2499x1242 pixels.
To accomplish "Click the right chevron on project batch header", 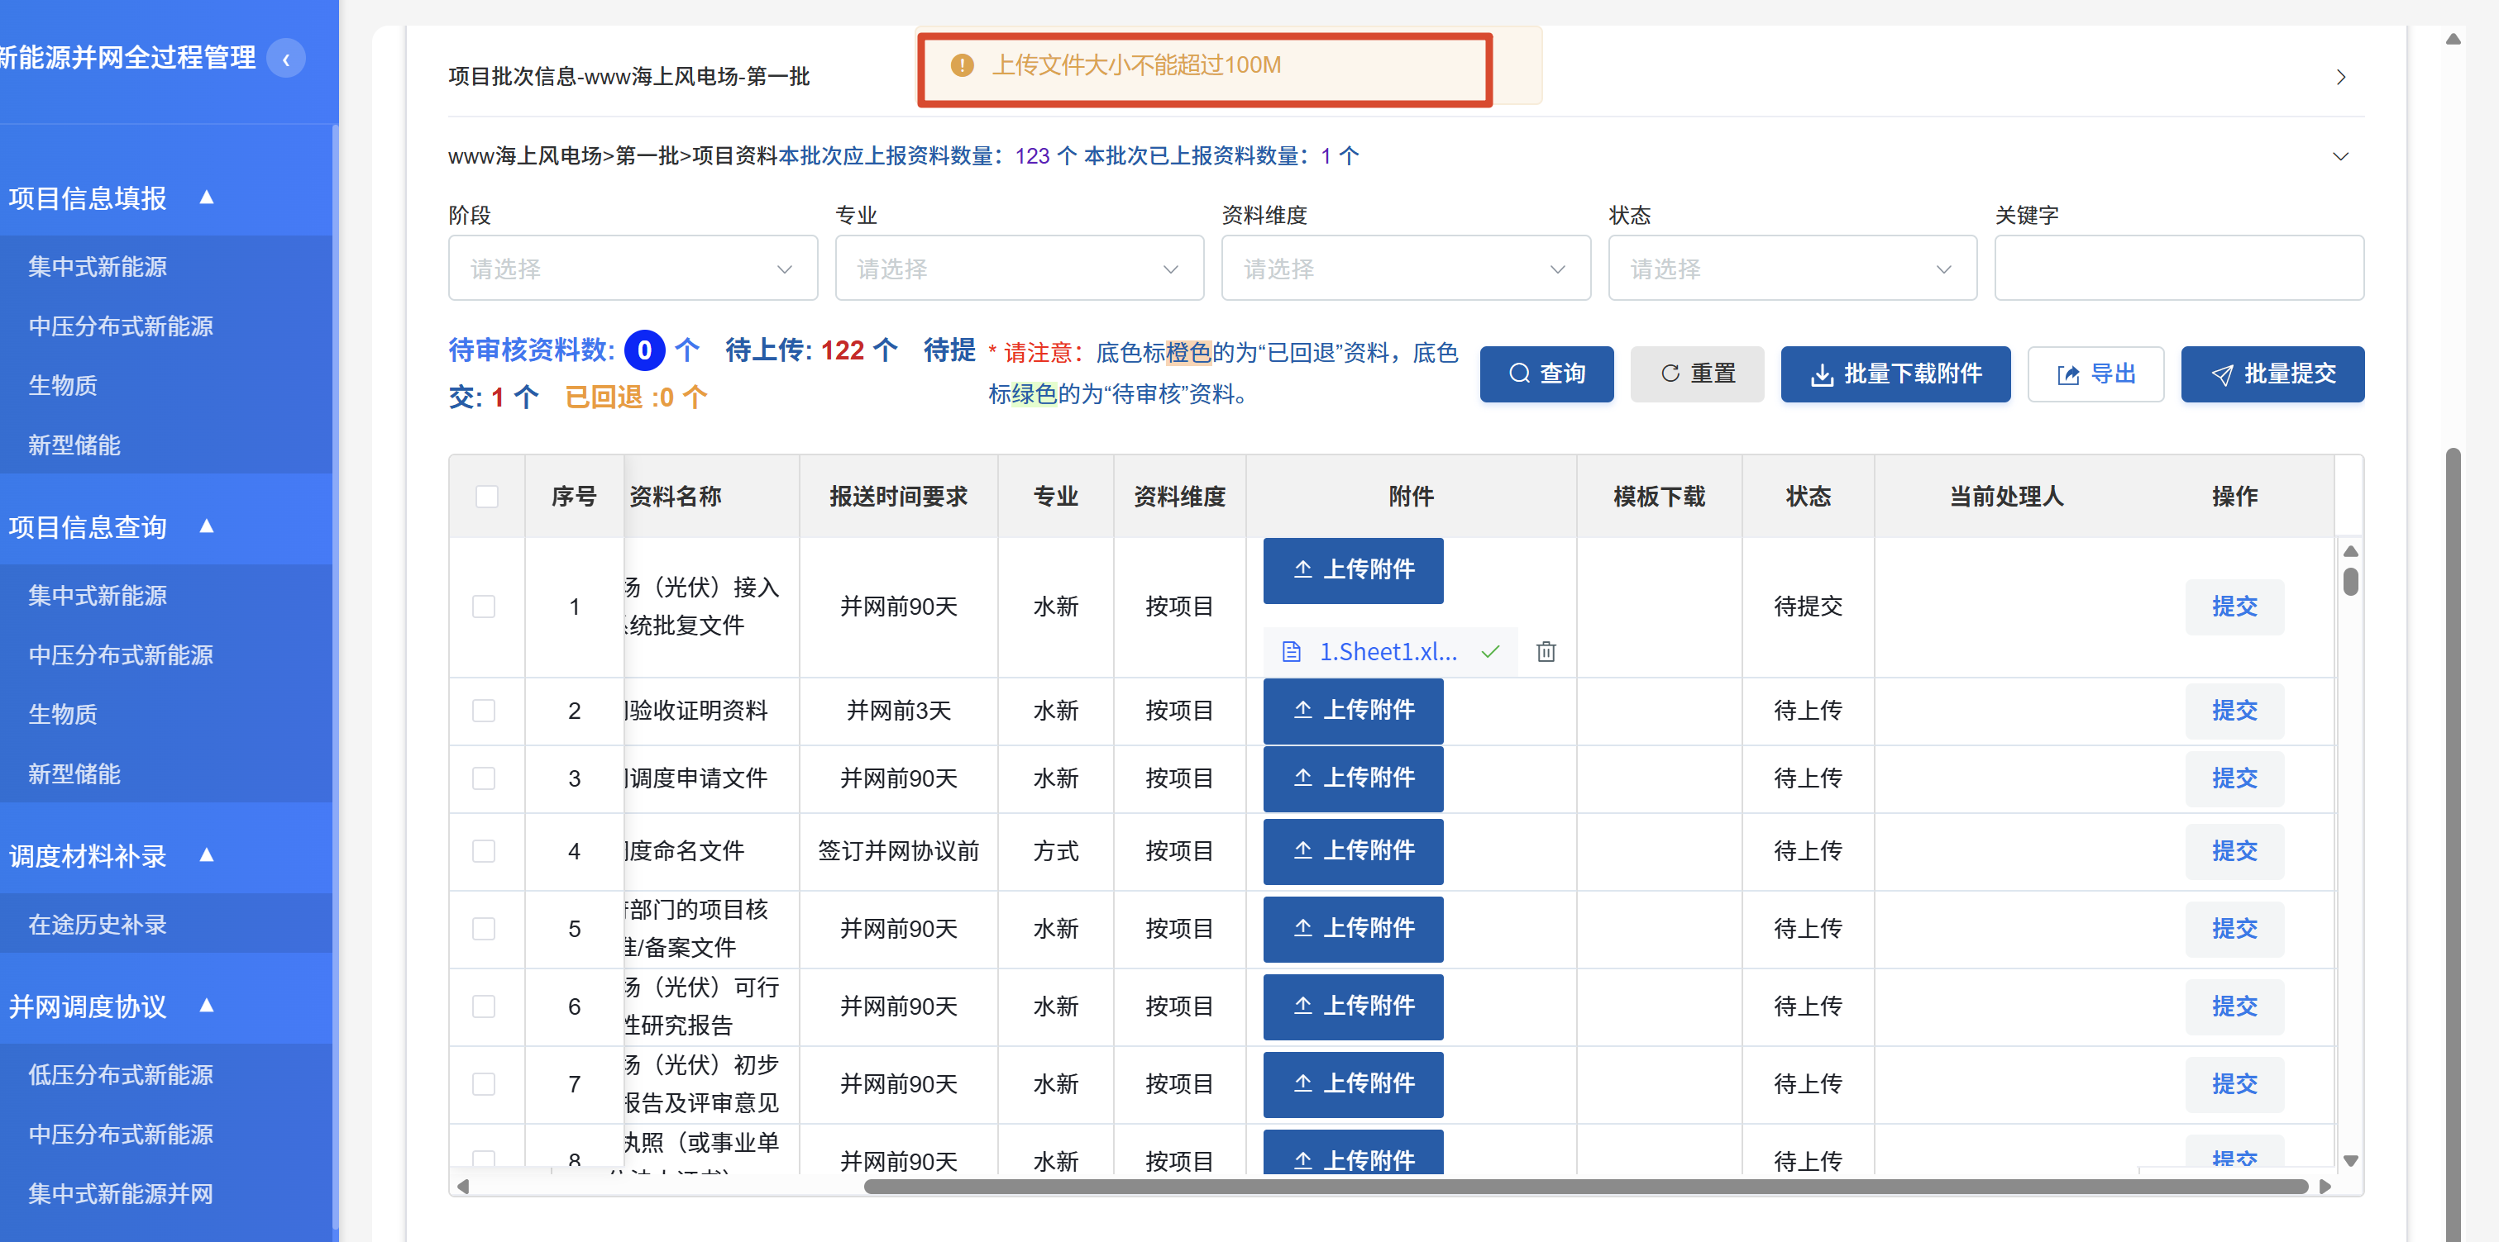I will coord(2340,77).
